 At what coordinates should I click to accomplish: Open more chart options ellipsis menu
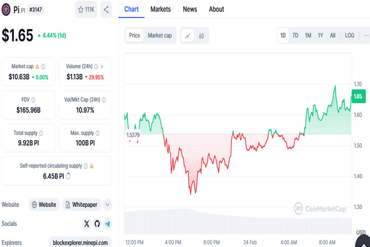(366, 35)
